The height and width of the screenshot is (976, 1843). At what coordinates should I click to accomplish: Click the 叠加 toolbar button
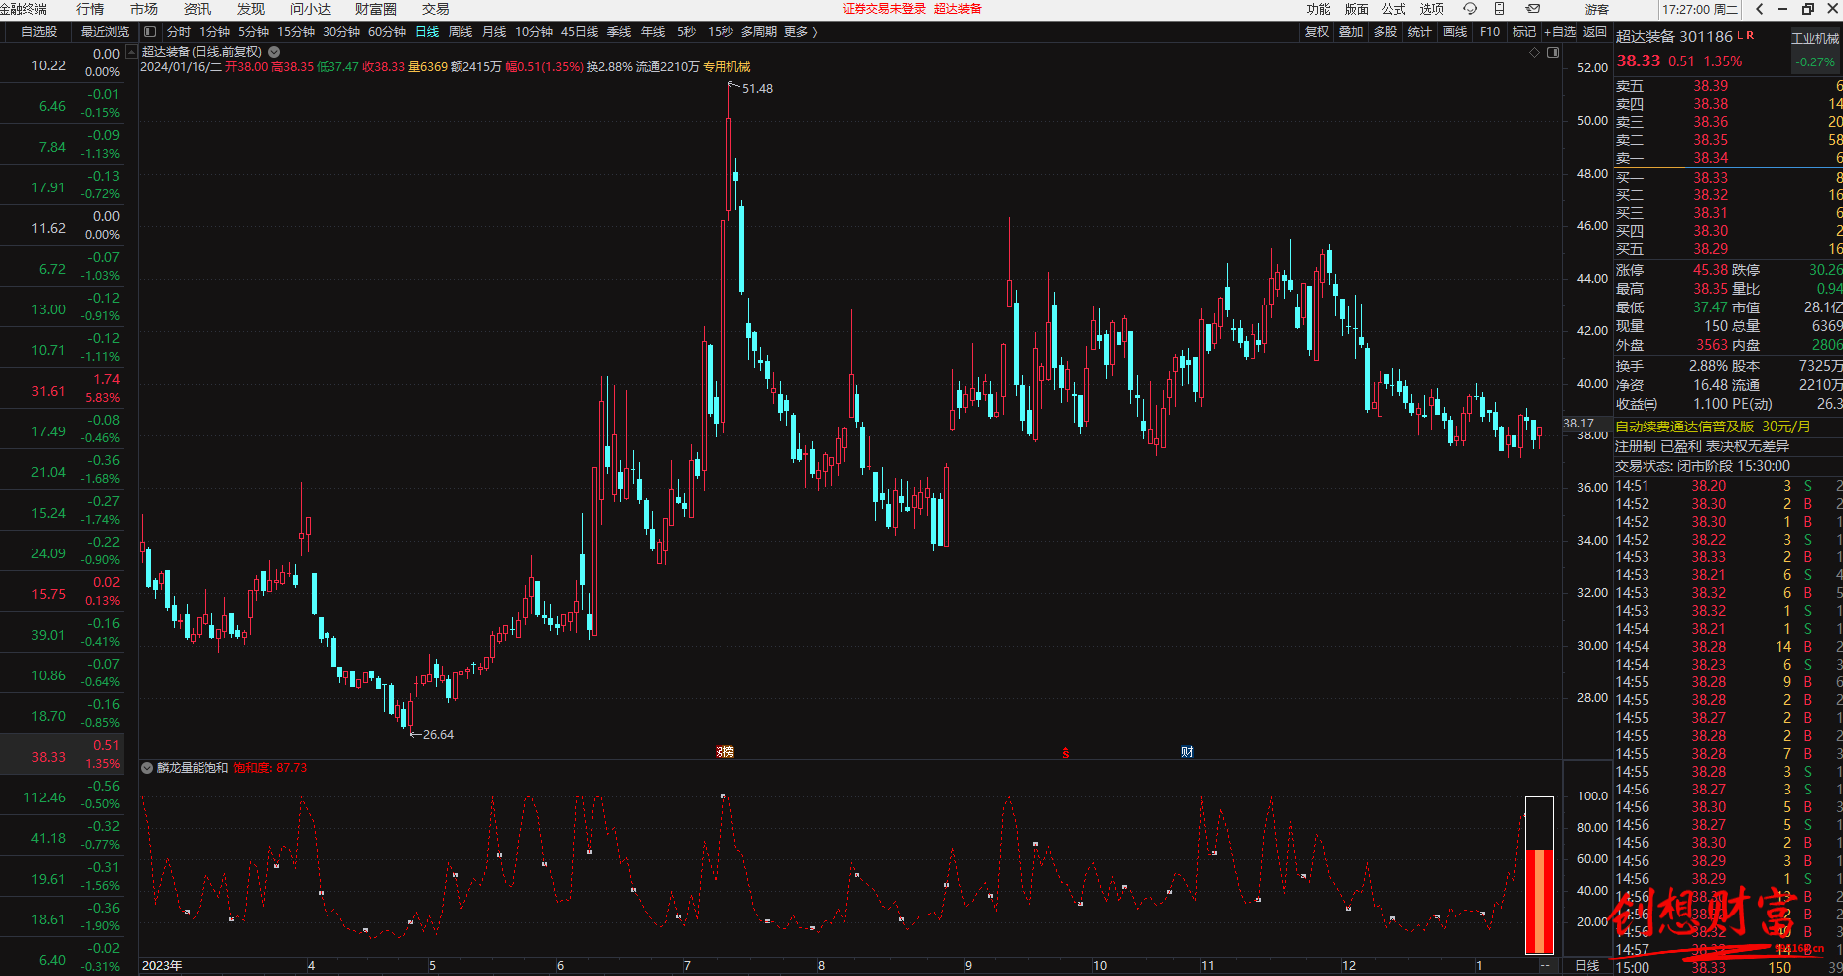(1351, 32)
